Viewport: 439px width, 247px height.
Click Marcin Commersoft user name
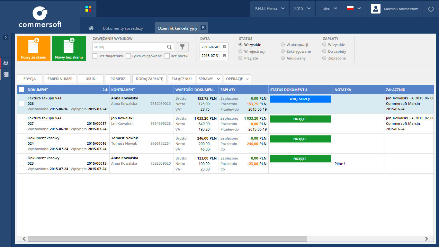(401, 9)
